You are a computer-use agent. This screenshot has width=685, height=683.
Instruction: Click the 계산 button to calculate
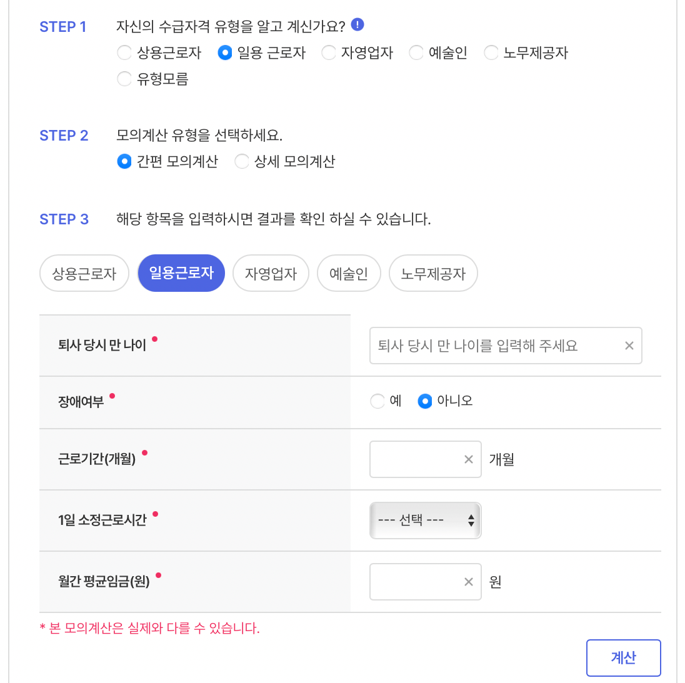point(623,657)
